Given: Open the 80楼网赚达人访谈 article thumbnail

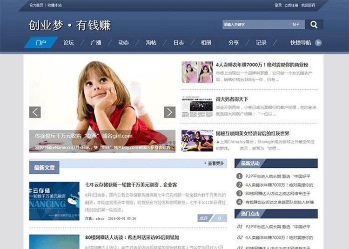Looking at the screenshot, I should [x=54, y=242].
